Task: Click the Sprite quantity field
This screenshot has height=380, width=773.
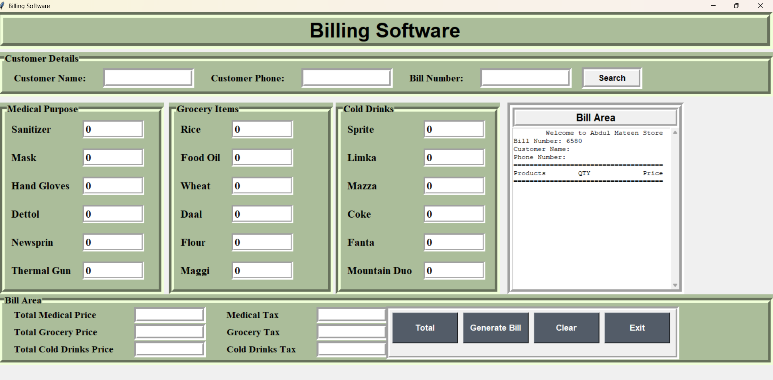Action: (453, 129)
